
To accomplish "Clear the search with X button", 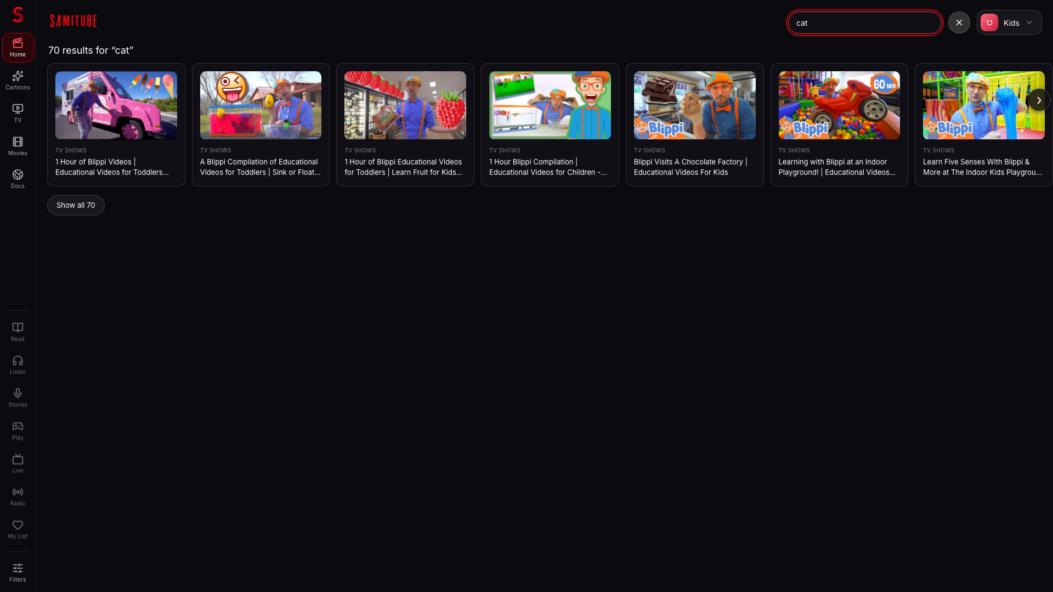I will pyautogui.click(x=959, y=22).
